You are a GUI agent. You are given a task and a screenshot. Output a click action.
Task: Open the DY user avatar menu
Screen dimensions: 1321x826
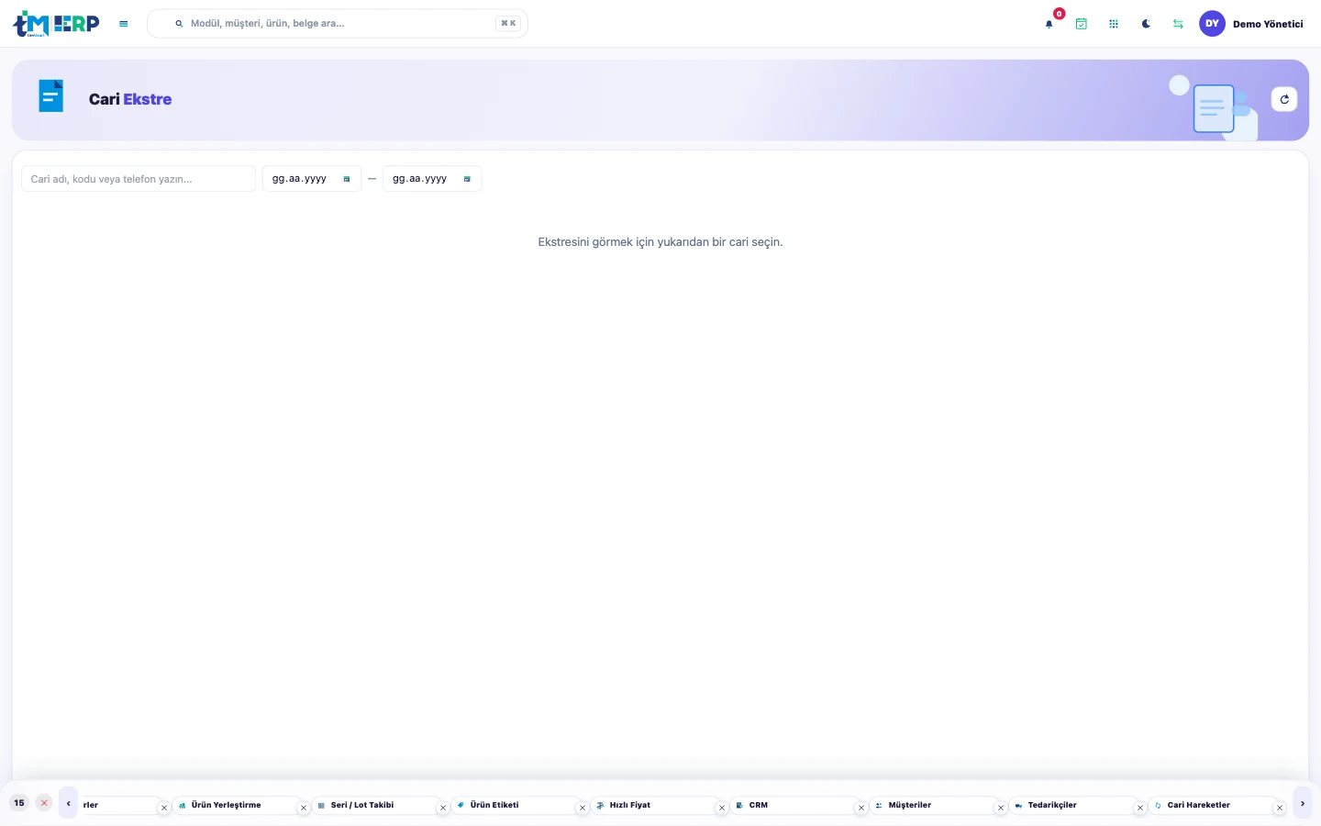1212,24
